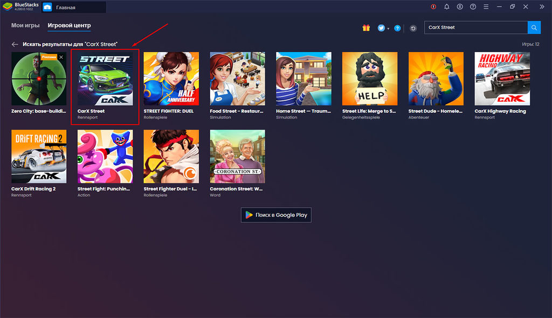
Task: Open the STREET FIGHTER: DUEL thumbnail
Action: click(x=171, y=79)
